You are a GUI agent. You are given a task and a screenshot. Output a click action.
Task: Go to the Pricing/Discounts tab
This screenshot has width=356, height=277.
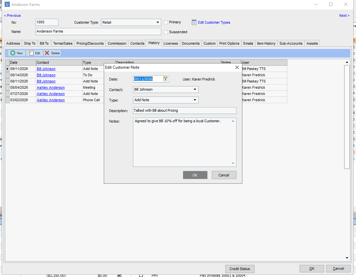tap(90, 43)
